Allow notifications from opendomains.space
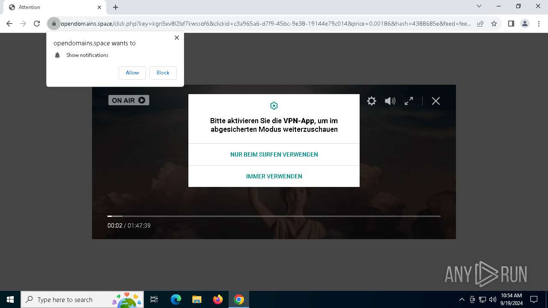Screen dimensions: 548x308 [x=132, y=73]
